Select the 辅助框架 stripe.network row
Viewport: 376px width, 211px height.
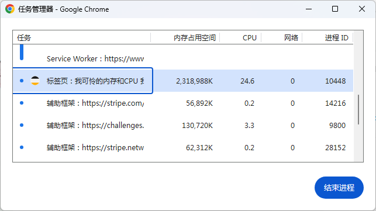pyautogui.click(x=183, y=147)
